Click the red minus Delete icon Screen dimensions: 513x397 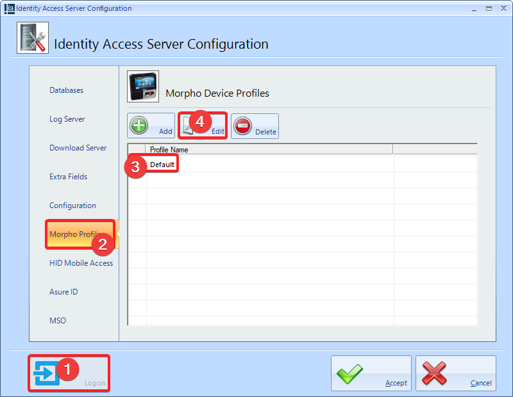(243, 126)
